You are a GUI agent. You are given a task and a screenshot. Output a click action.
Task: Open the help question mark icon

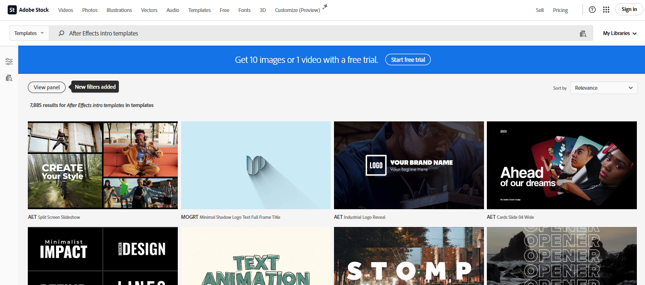pyautogui.click(x=592, y=9)
